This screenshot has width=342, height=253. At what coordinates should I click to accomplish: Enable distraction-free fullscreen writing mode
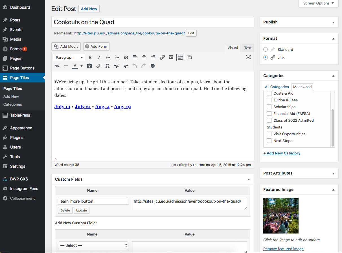click(x=248, y=57)
